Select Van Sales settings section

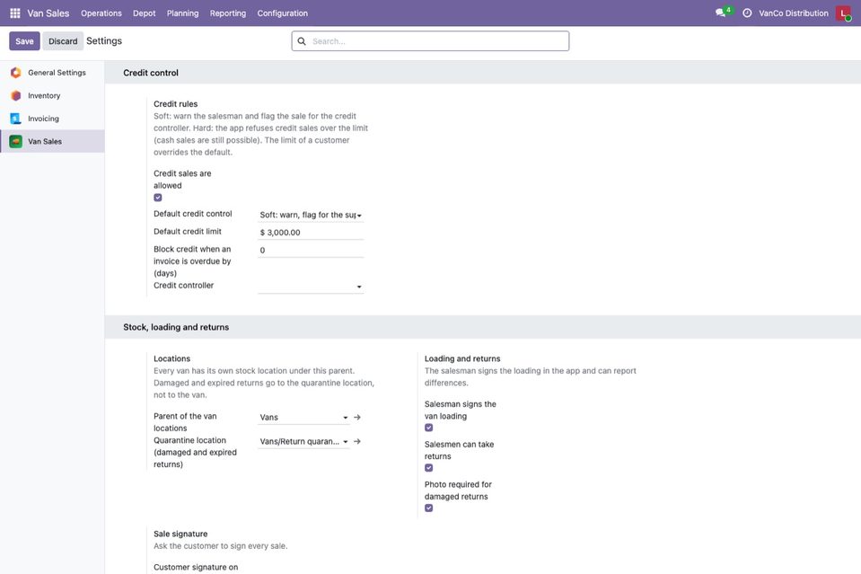(52, 141)
